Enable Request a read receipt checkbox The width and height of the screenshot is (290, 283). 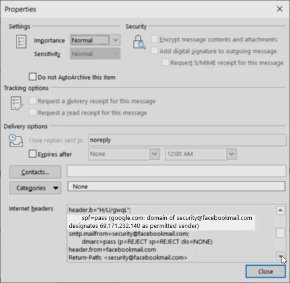tap(33, 113)
